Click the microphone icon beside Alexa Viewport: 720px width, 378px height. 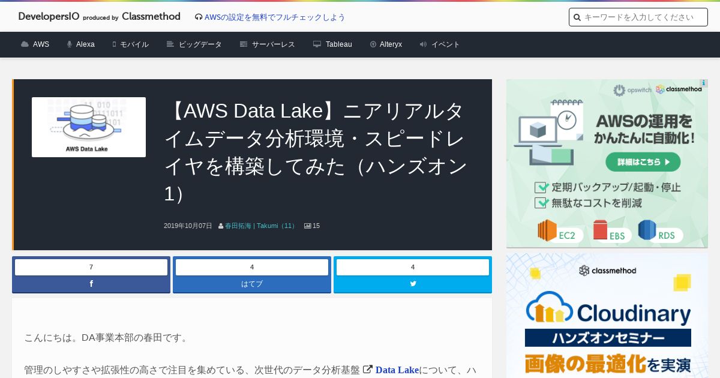tap(70, 44)
